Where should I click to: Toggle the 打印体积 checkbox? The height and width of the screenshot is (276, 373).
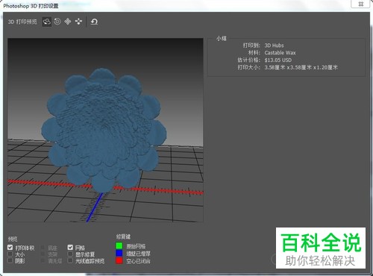click(x=10, y=248)
